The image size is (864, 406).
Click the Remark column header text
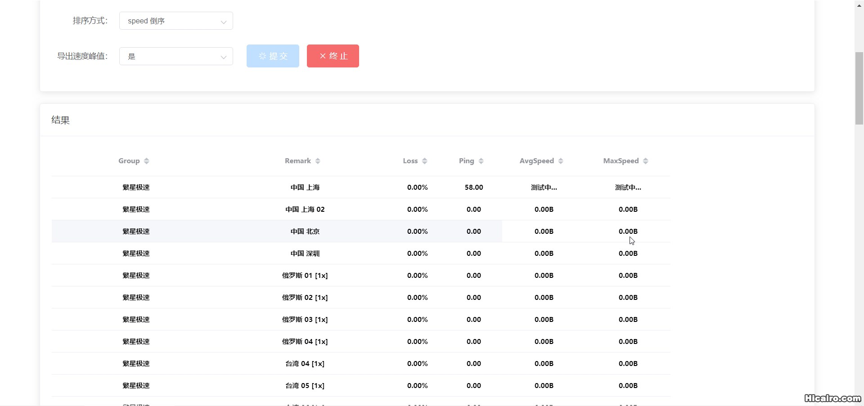click(297, 161)
